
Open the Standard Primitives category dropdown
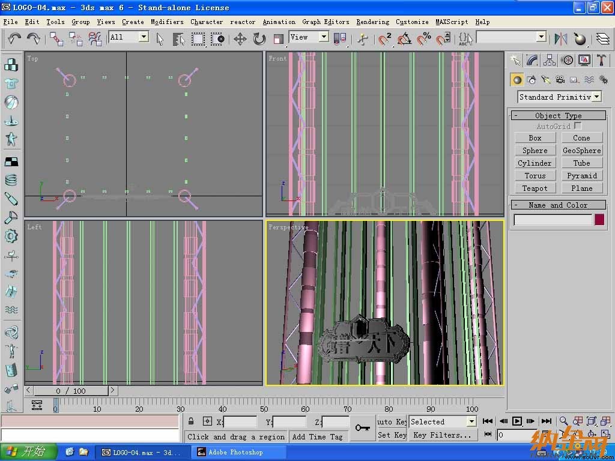click(596, 97)
